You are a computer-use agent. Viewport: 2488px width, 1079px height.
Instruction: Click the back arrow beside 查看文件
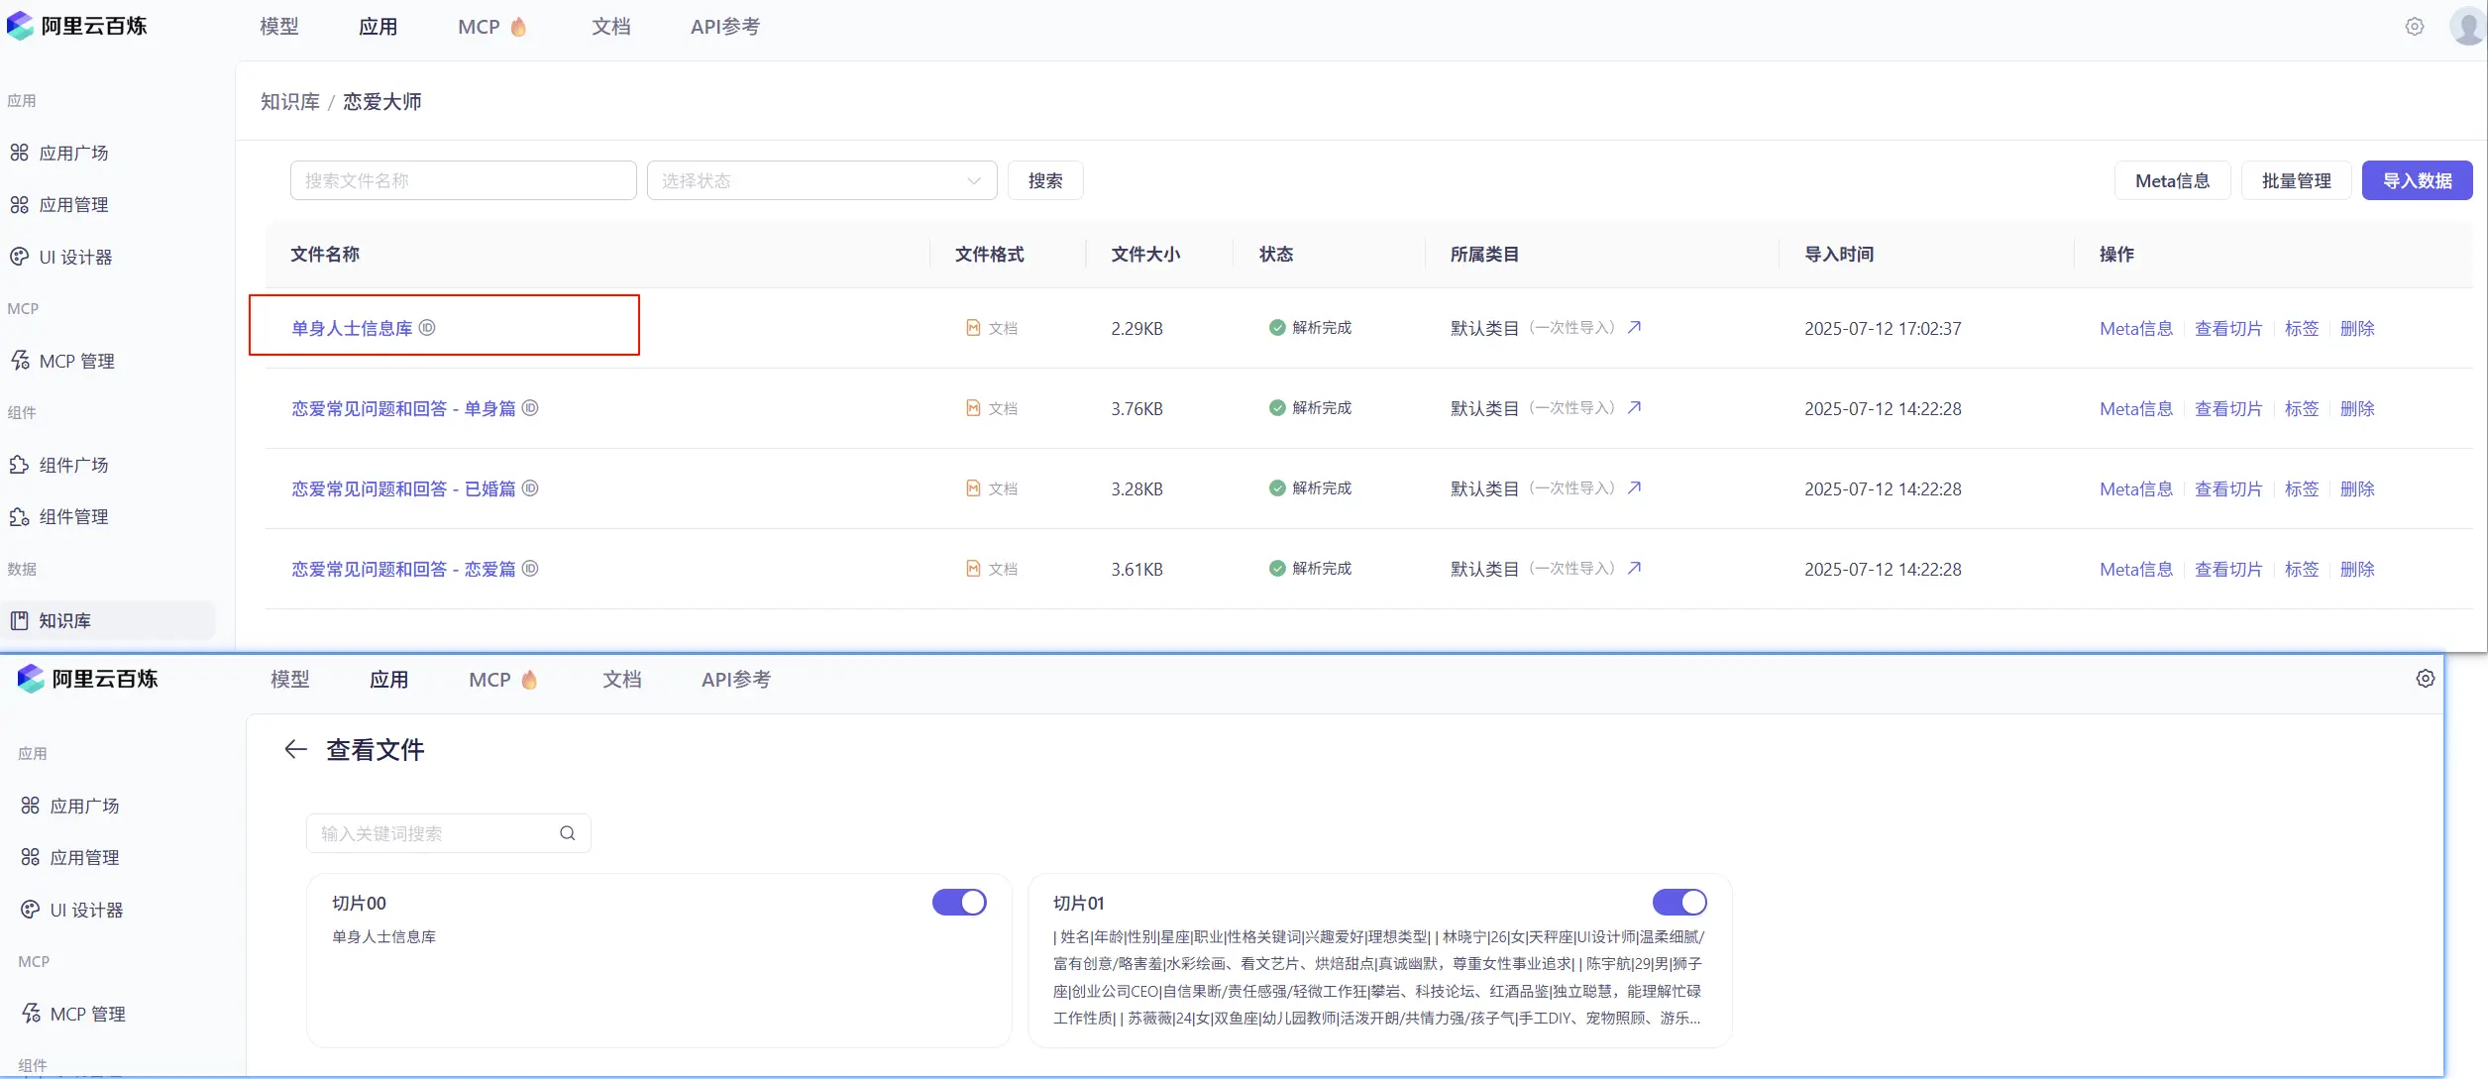(x=295, y=749)
